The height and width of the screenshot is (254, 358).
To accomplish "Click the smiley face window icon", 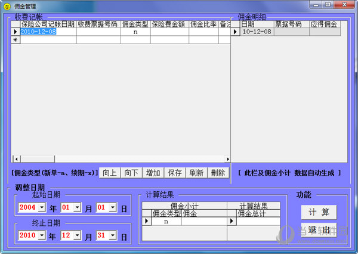I will (7, 7).
